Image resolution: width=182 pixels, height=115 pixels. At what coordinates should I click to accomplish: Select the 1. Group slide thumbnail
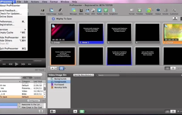[63, 34]
